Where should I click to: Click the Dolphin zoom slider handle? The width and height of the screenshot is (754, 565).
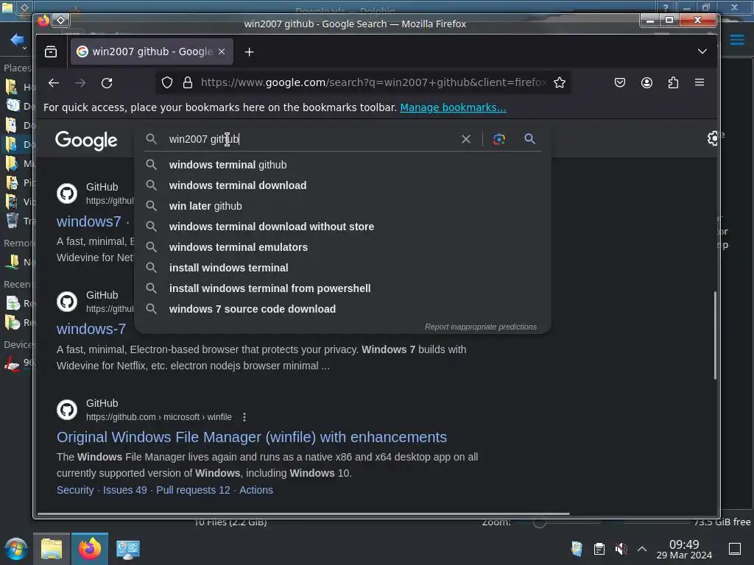pyautogui.click(x=540, y=522)
